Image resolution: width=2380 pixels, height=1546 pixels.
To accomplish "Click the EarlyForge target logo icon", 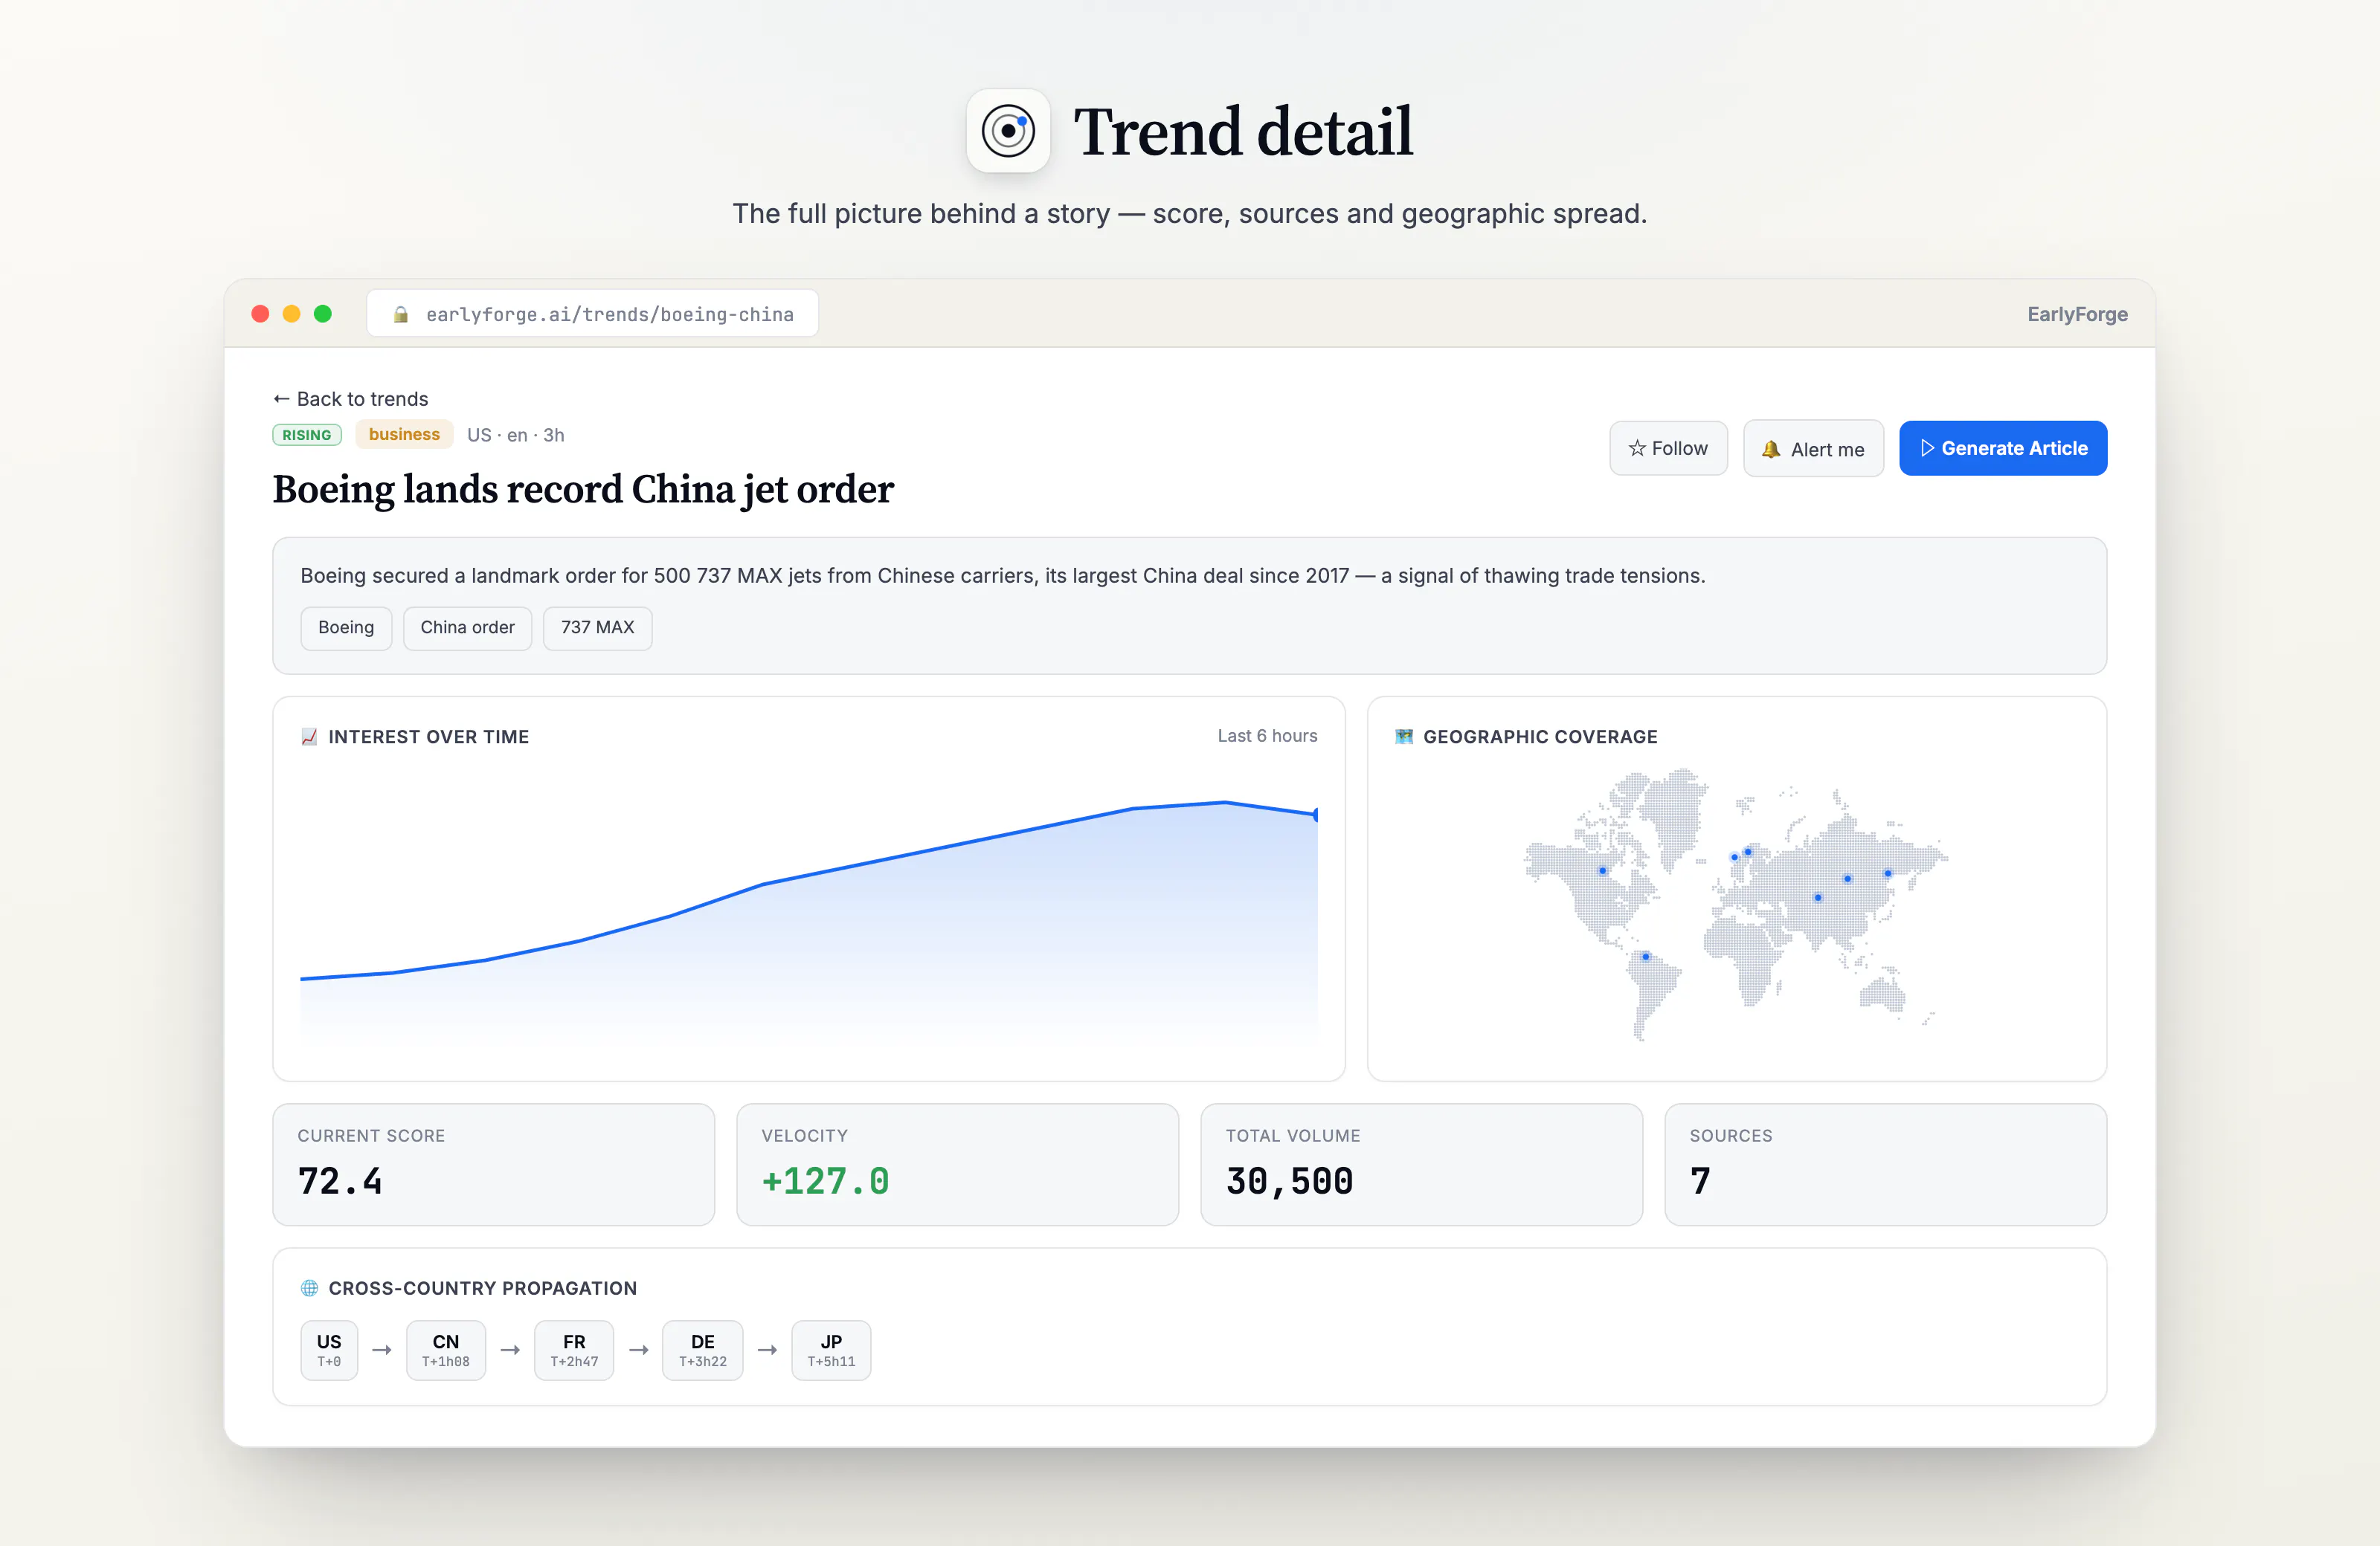I will tap(1007, 131).
